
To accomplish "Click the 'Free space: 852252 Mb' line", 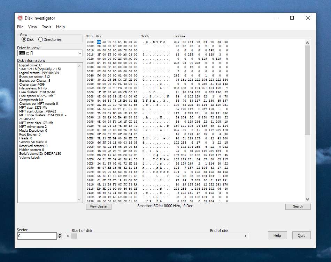I will point(36,96).
